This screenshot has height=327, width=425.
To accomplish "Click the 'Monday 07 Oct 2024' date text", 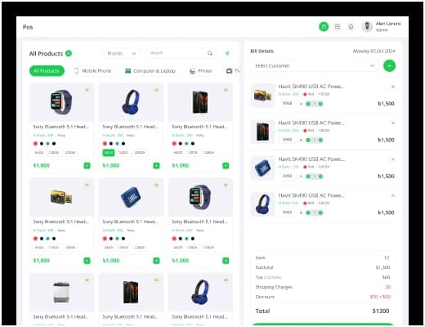I will tap(374, 52).
